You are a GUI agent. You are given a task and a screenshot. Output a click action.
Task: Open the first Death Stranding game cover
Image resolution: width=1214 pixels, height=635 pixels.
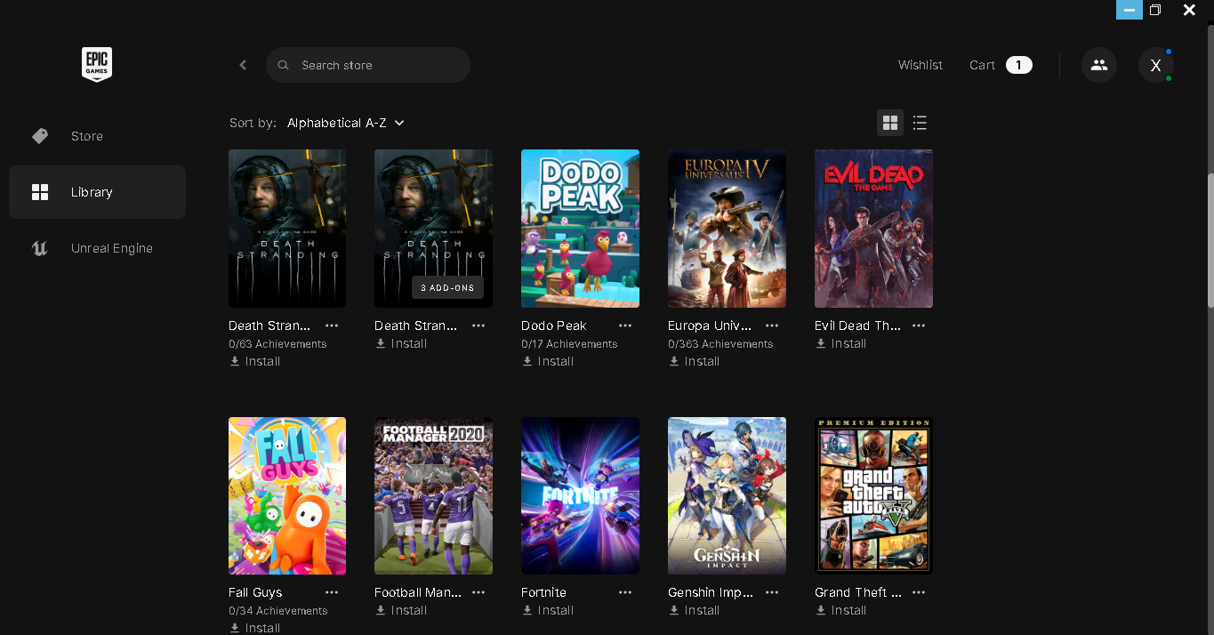click(x=287, y=229)
